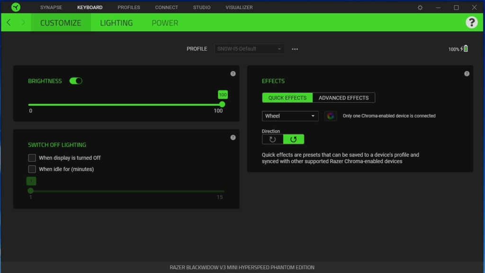Expand the Wheel effect dropdown
Screen dimensions: 485x273
click(290, 116)
